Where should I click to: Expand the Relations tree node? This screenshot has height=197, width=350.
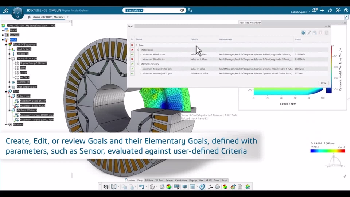pos(6,124)
